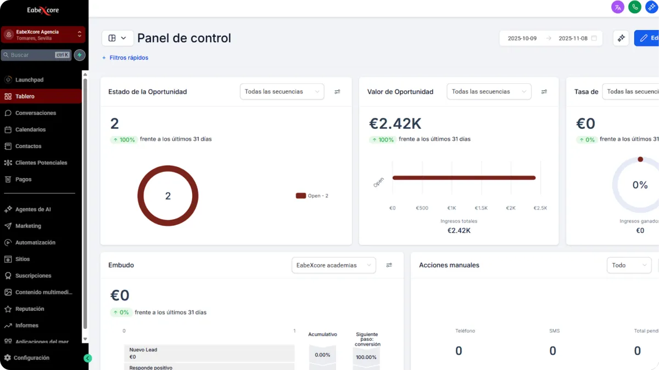Click the purple translate icon
Image resolution: width=659 pixels, height=370 pixels.
click(618, 7)
